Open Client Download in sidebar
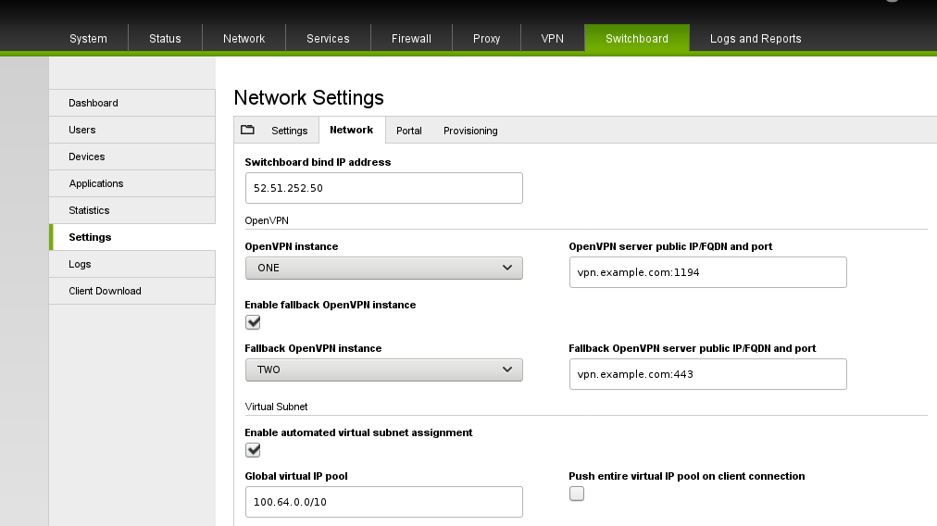 (x=132, y=291)
